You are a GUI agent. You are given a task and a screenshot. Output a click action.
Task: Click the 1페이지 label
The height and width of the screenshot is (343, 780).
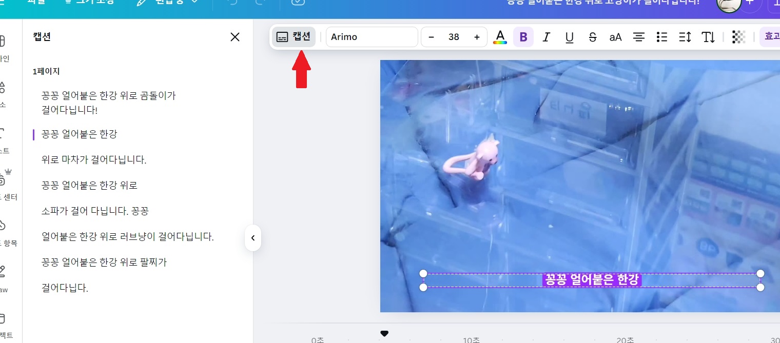46,71
